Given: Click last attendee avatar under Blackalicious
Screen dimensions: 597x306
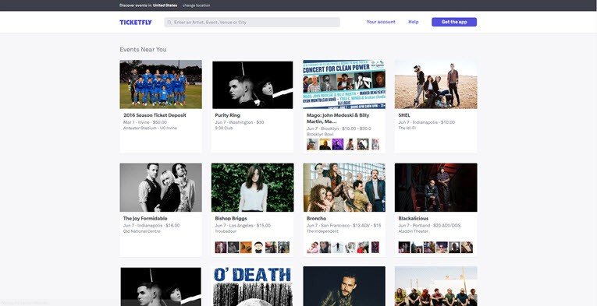Looking at the screenshot, I should click(x=467, y=247).
